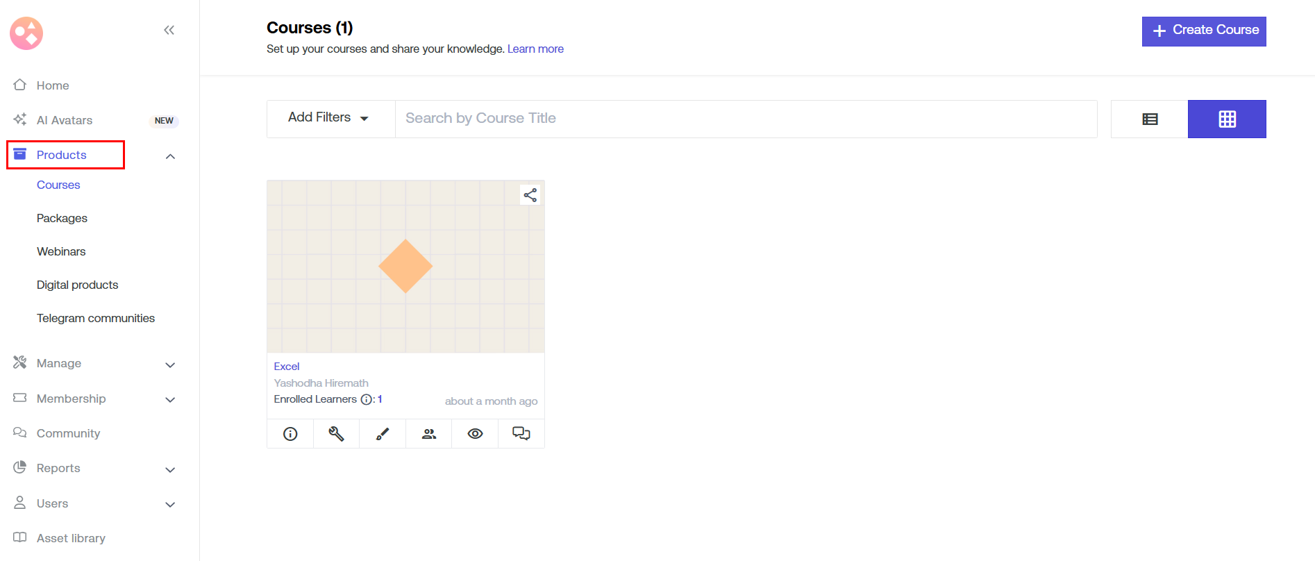Click the Create Course button

pos(1203,31)
